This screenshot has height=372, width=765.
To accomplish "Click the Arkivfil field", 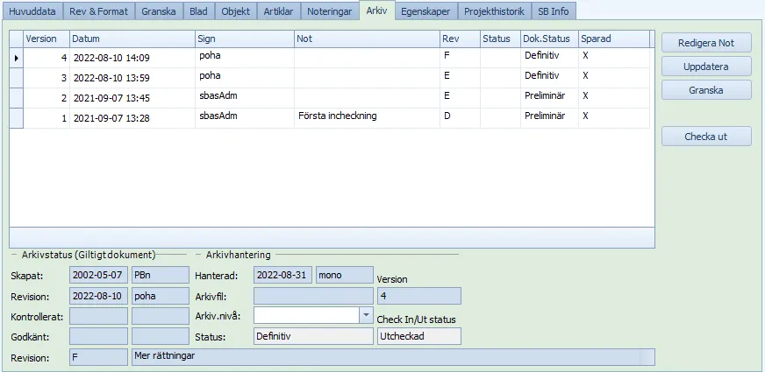I will (x=314, y=296).
